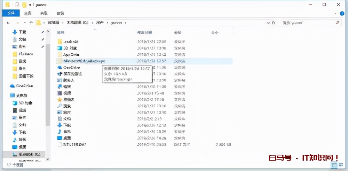The width and height of the screenshot is (348, 171).
Task: Go up one folder level
Action: tap(31, 23)
